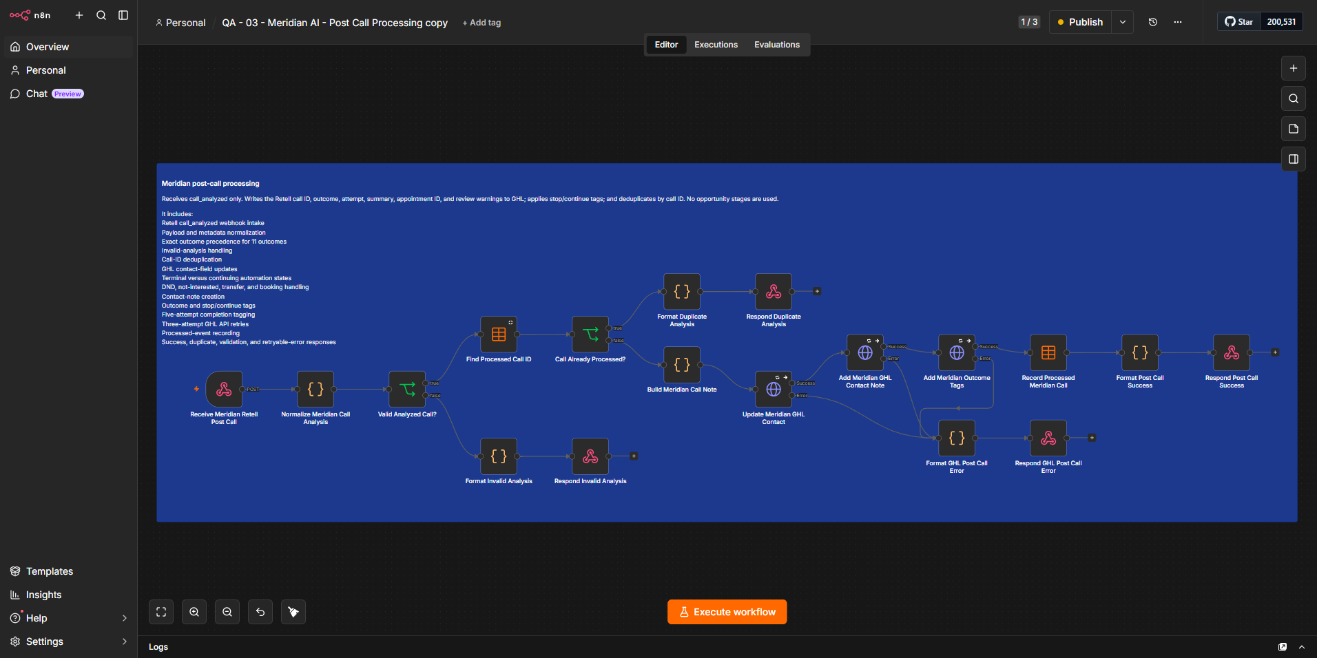The width and height of the screenshot is (1317, 658).
Task: Select the Record Processed Meridian Call node
Action: point(1048,353)
